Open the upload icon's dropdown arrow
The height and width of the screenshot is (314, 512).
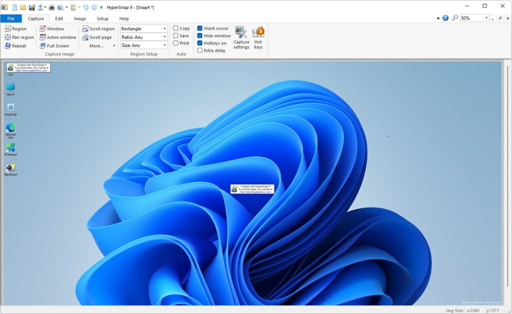[x=45, y=7]
